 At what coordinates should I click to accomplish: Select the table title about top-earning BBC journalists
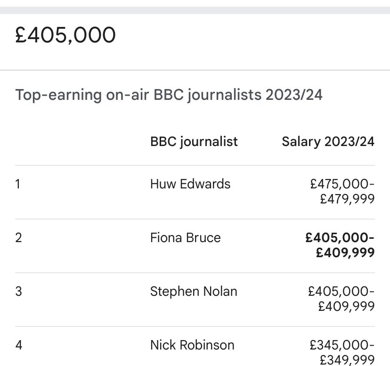169,95
